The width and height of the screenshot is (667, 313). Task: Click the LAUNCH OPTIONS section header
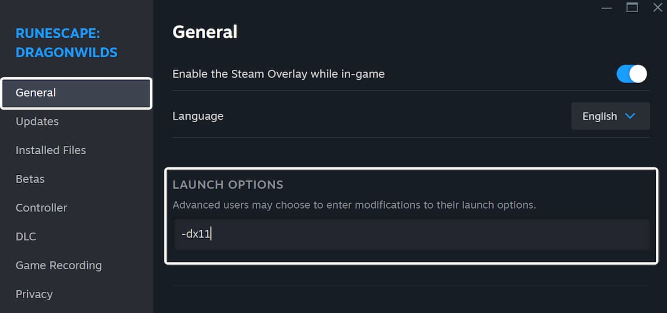click(228, 185)
